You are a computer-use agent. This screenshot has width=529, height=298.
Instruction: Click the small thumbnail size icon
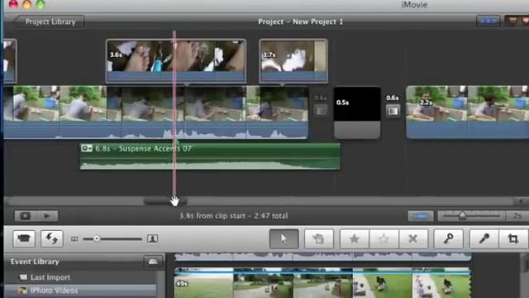click(74, 239)
